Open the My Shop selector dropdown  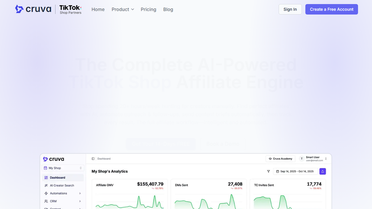click(x=63, y=168)
